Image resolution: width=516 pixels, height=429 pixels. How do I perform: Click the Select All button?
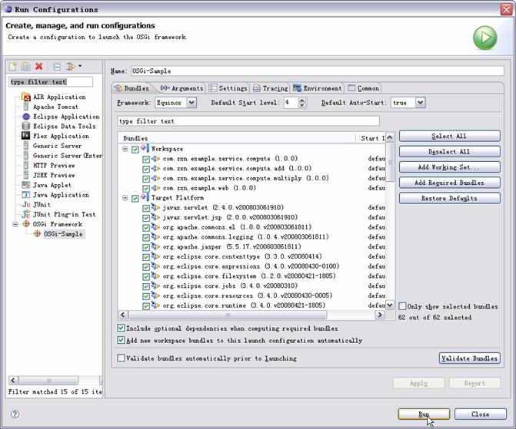(450, 136)
